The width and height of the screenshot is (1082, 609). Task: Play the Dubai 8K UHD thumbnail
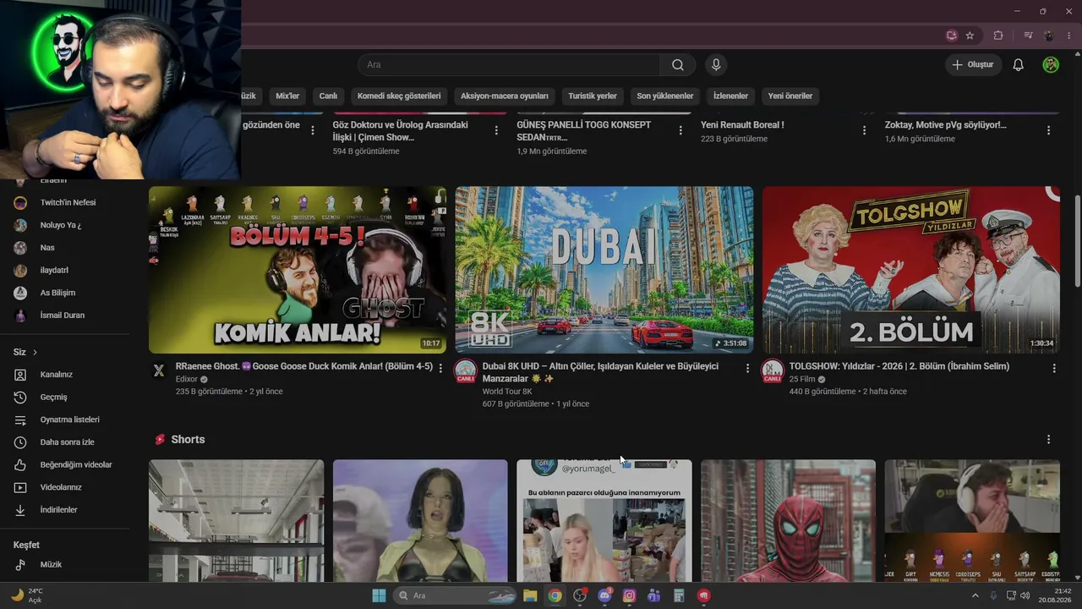point(604,270)
